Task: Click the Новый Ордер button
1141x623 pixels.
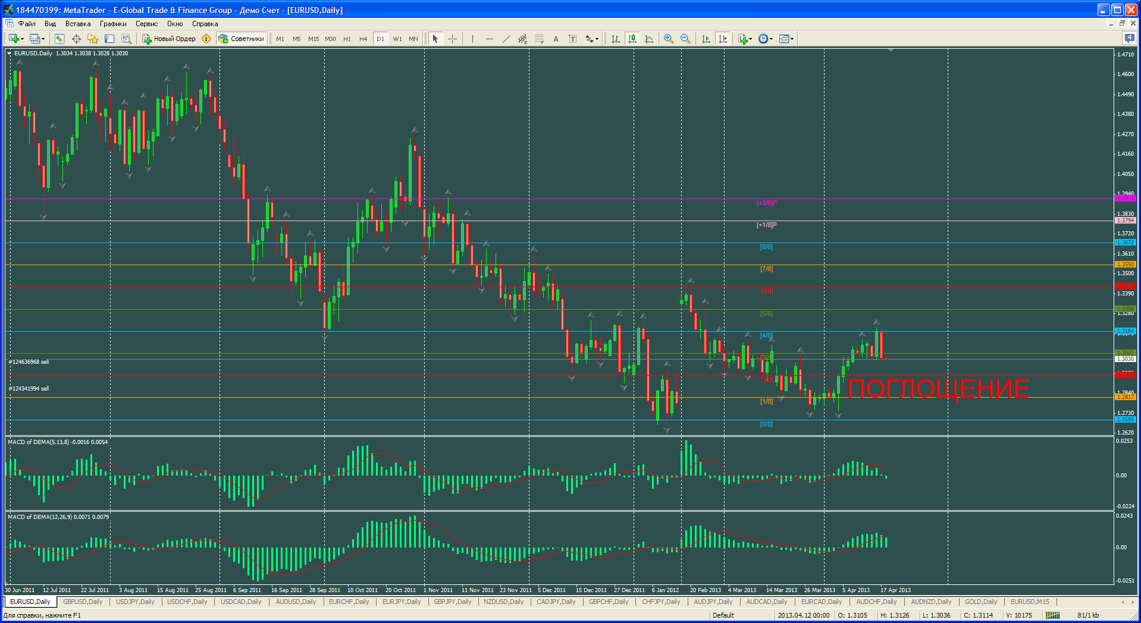Action: point(169,39)
